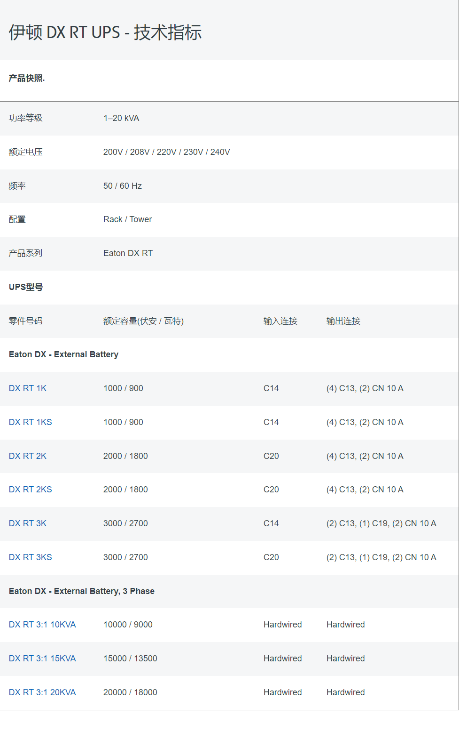
Task: Click the output connection cell of DX RT 2K row
Action: 365,456
